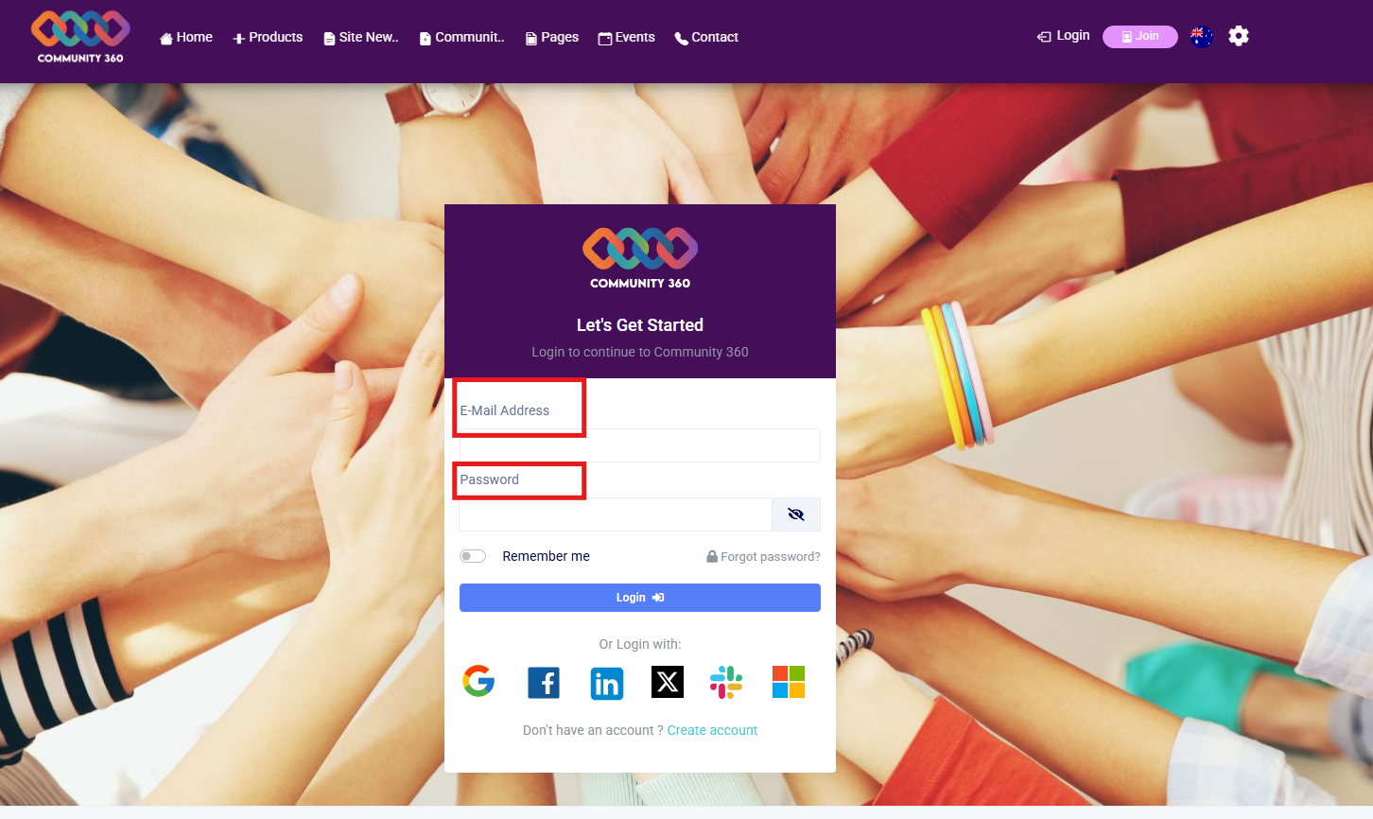Open the Forgot password link
The height and width of the screenshot is (819, 1373).
764,557
